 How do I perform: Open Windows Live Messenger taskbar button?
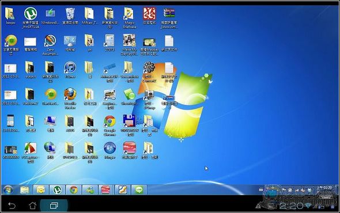tap(89, 190)
